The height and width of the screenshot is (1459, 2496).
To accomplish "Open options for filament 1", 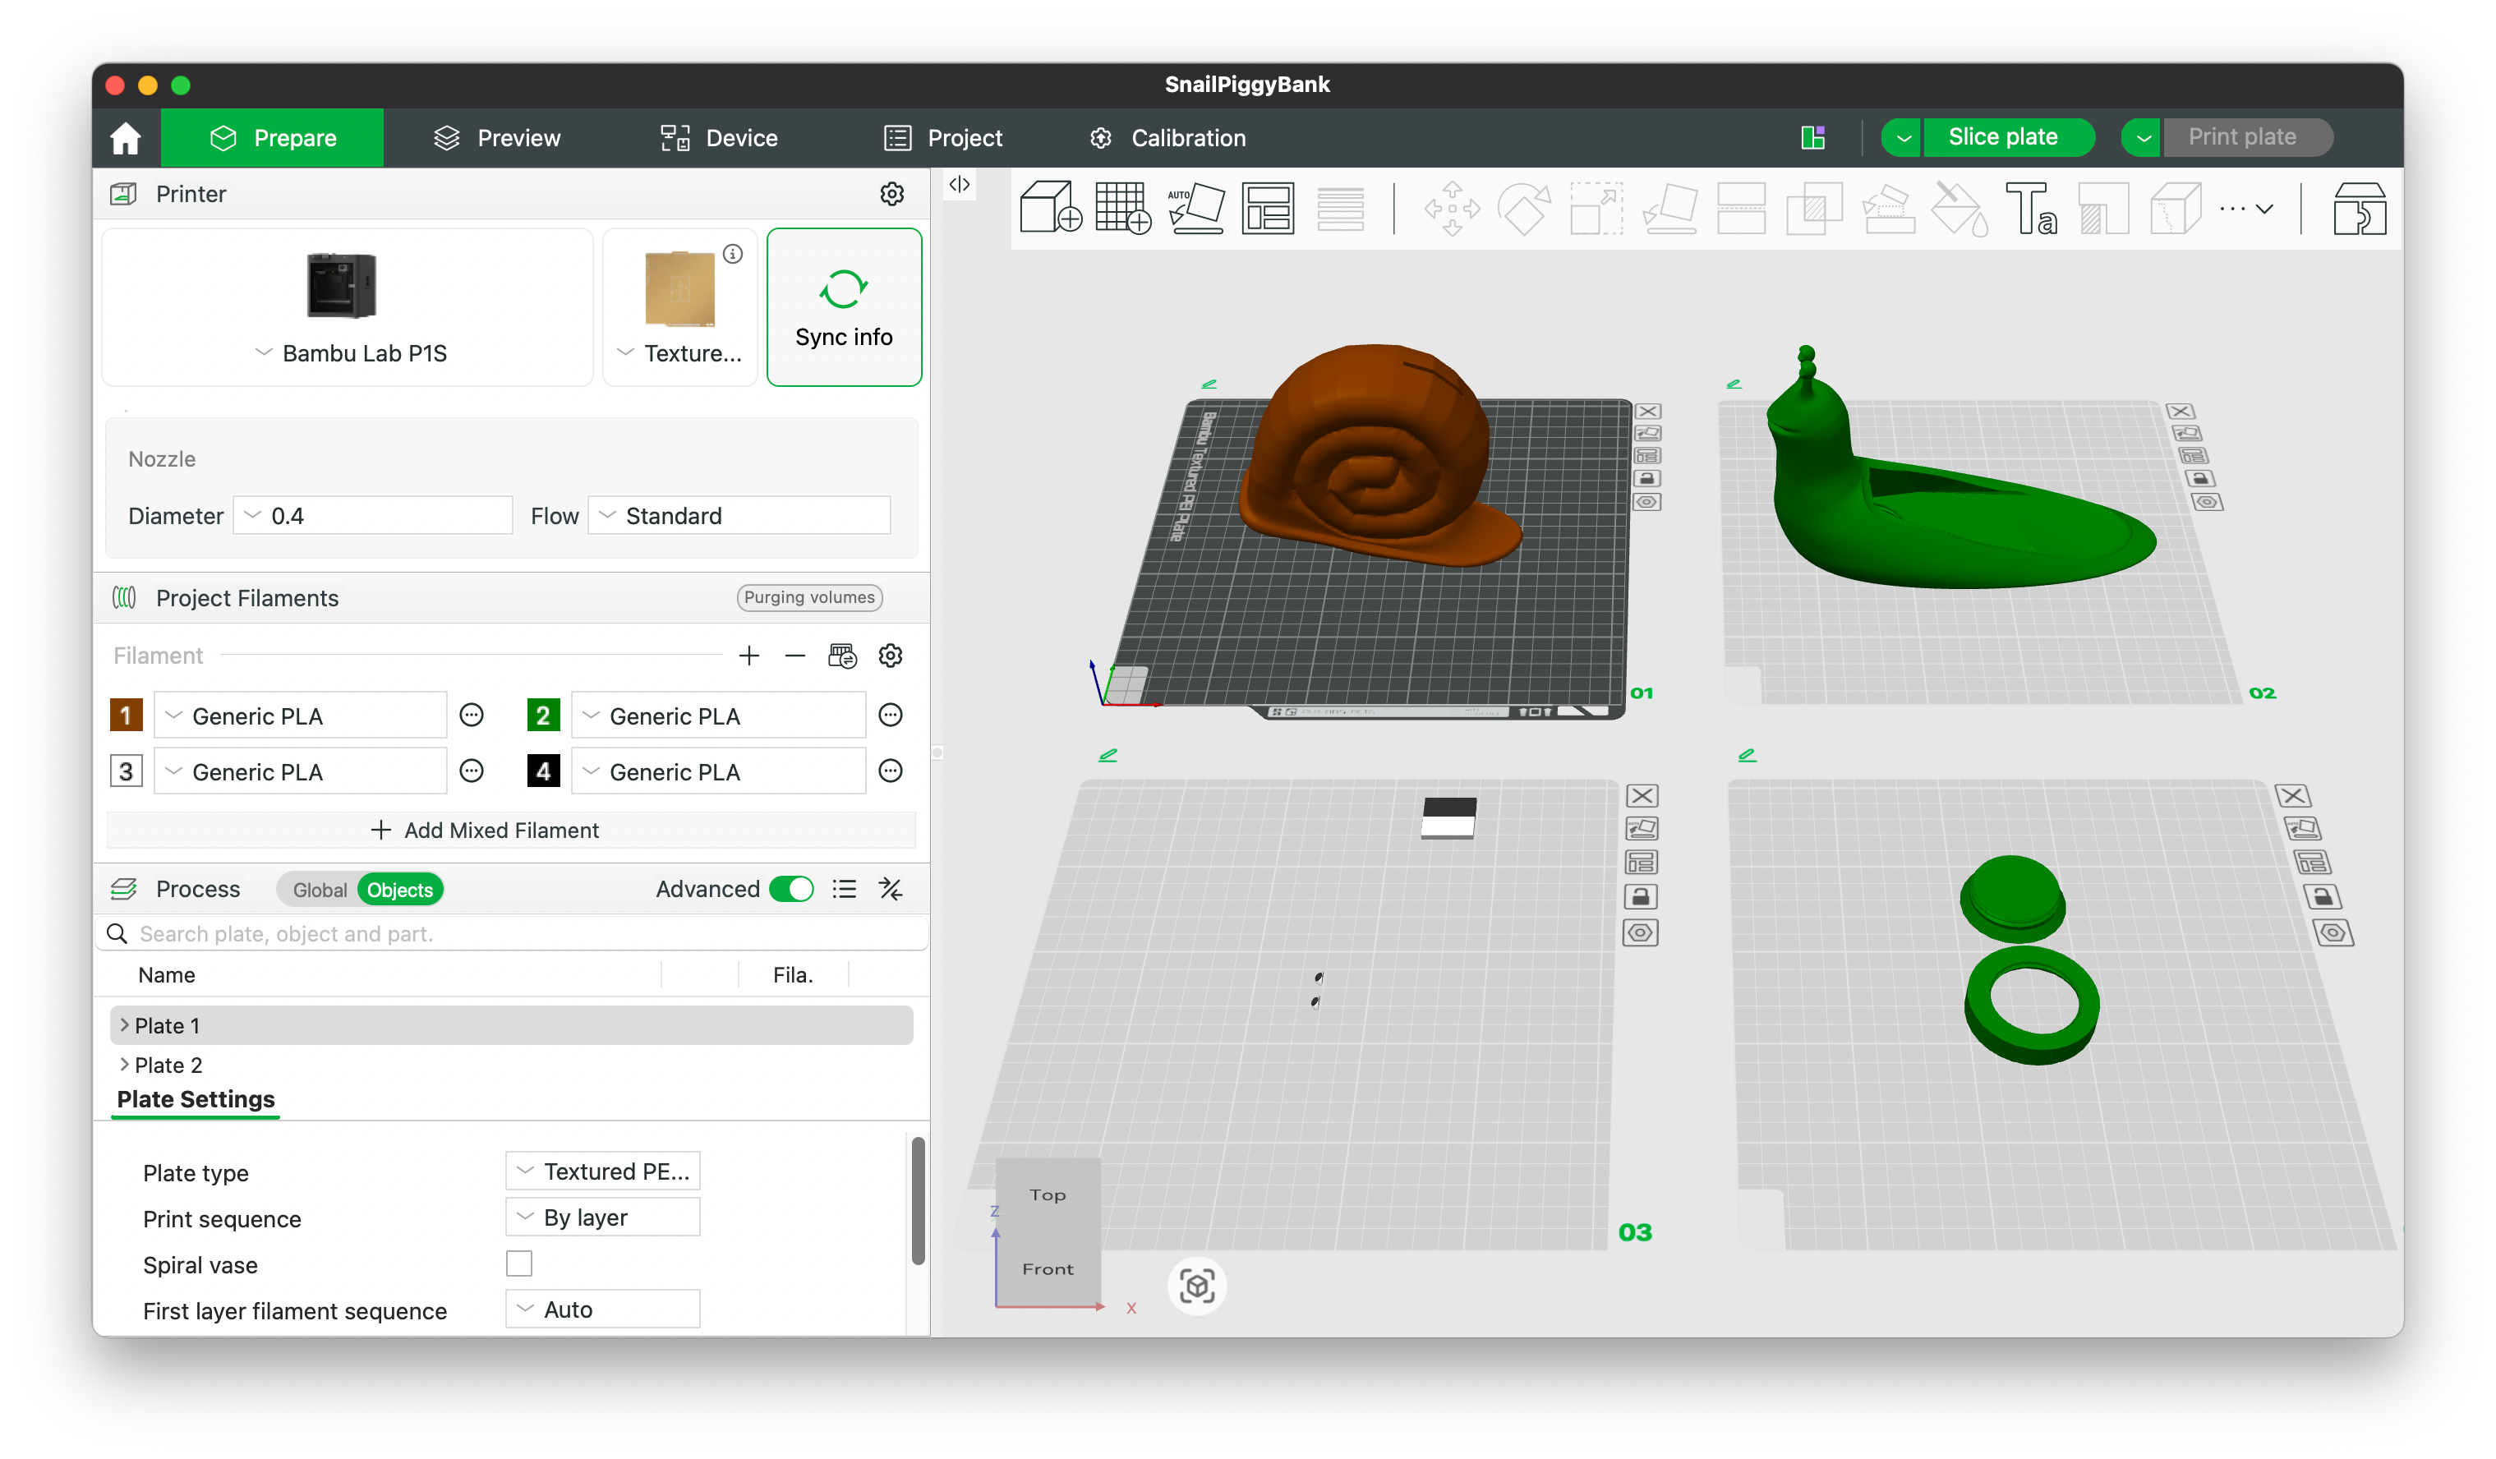I will point(472,716).
